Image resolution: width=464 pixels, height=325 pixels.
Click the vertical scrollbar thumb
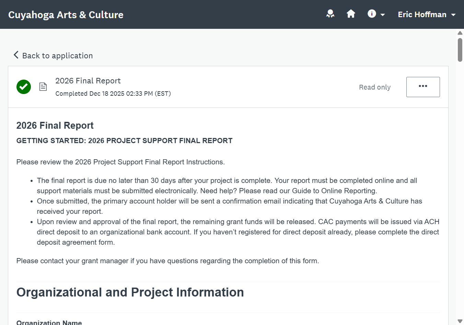[x=460, y=50]
